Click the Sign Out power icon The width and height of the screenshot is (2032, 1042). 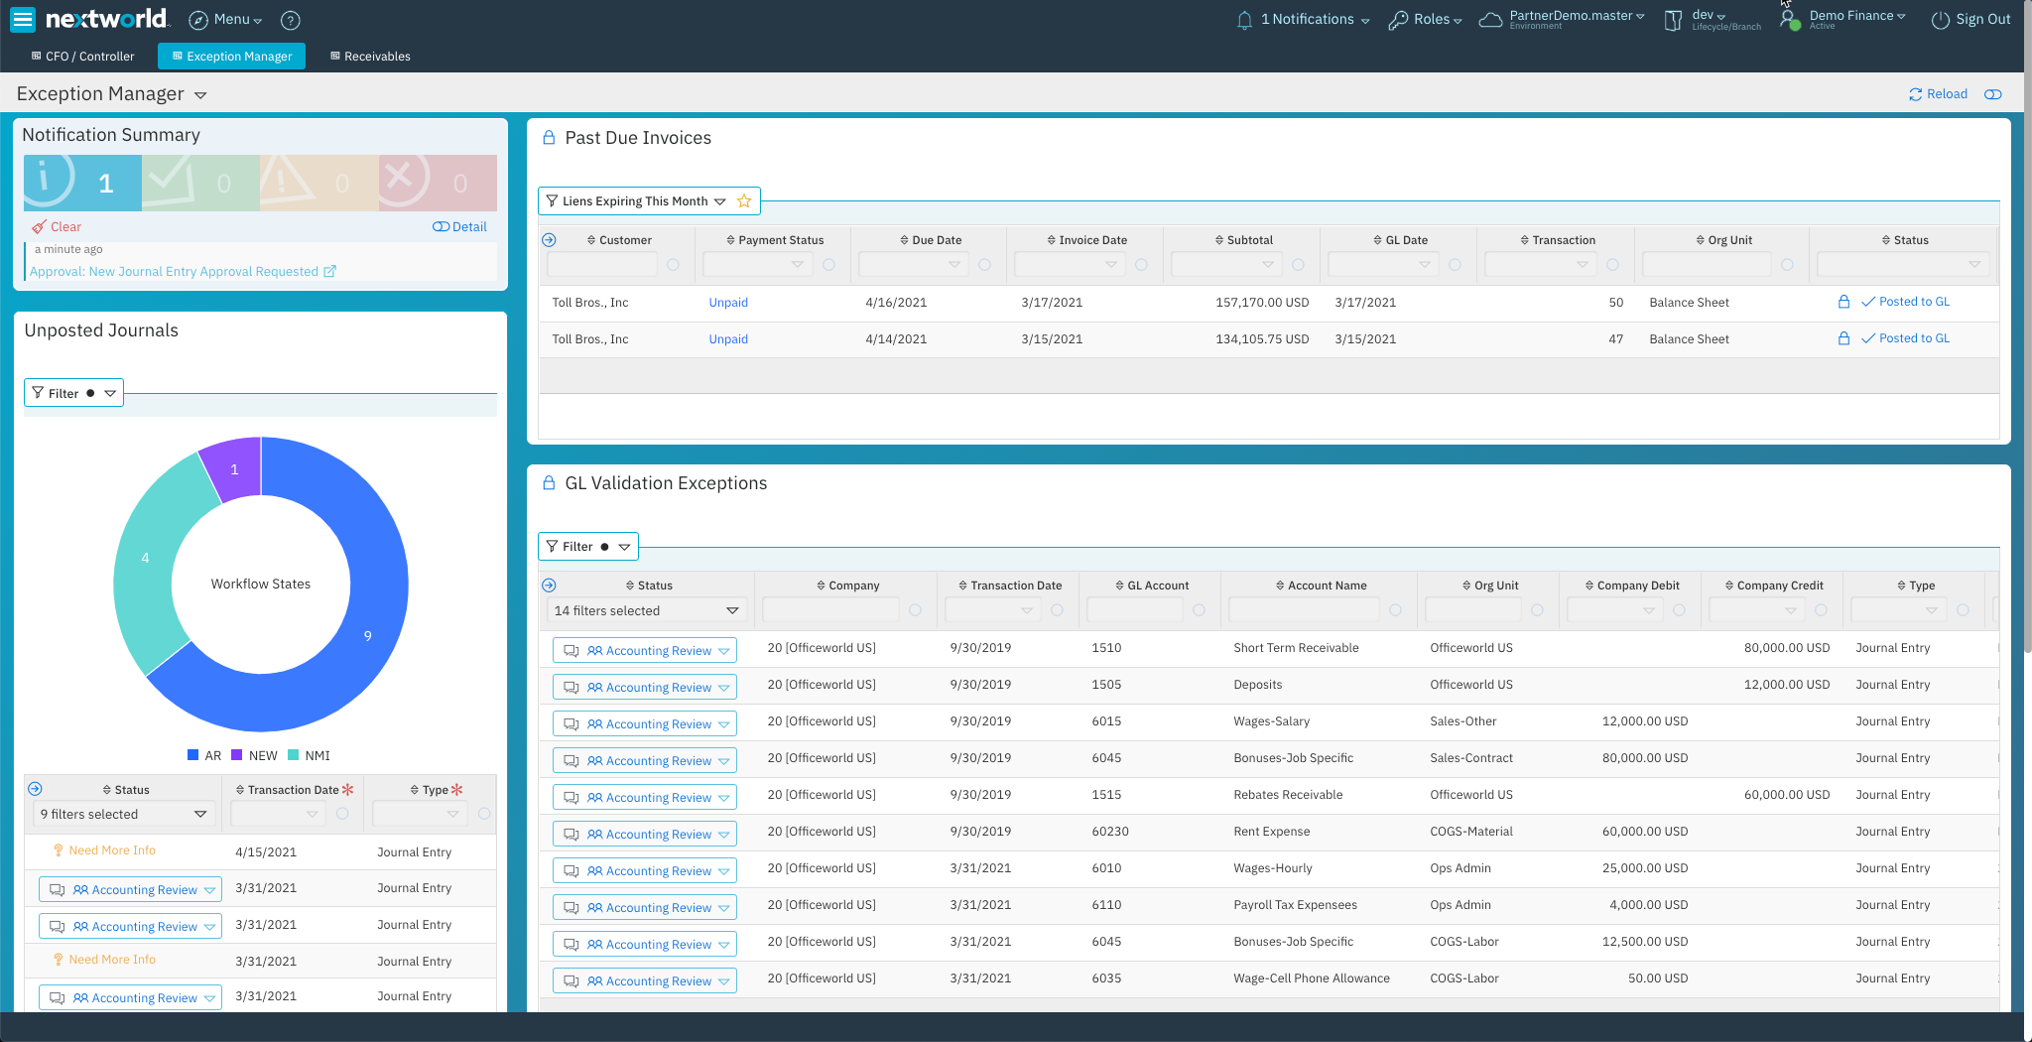pos(1939,19)
